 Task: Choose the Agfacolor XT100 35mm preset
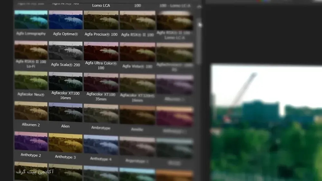point(101,83)
